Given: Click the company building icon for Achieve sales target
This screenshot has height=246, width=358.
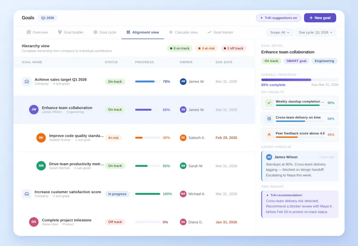Looking at the screenshot, I should point(26,81).
